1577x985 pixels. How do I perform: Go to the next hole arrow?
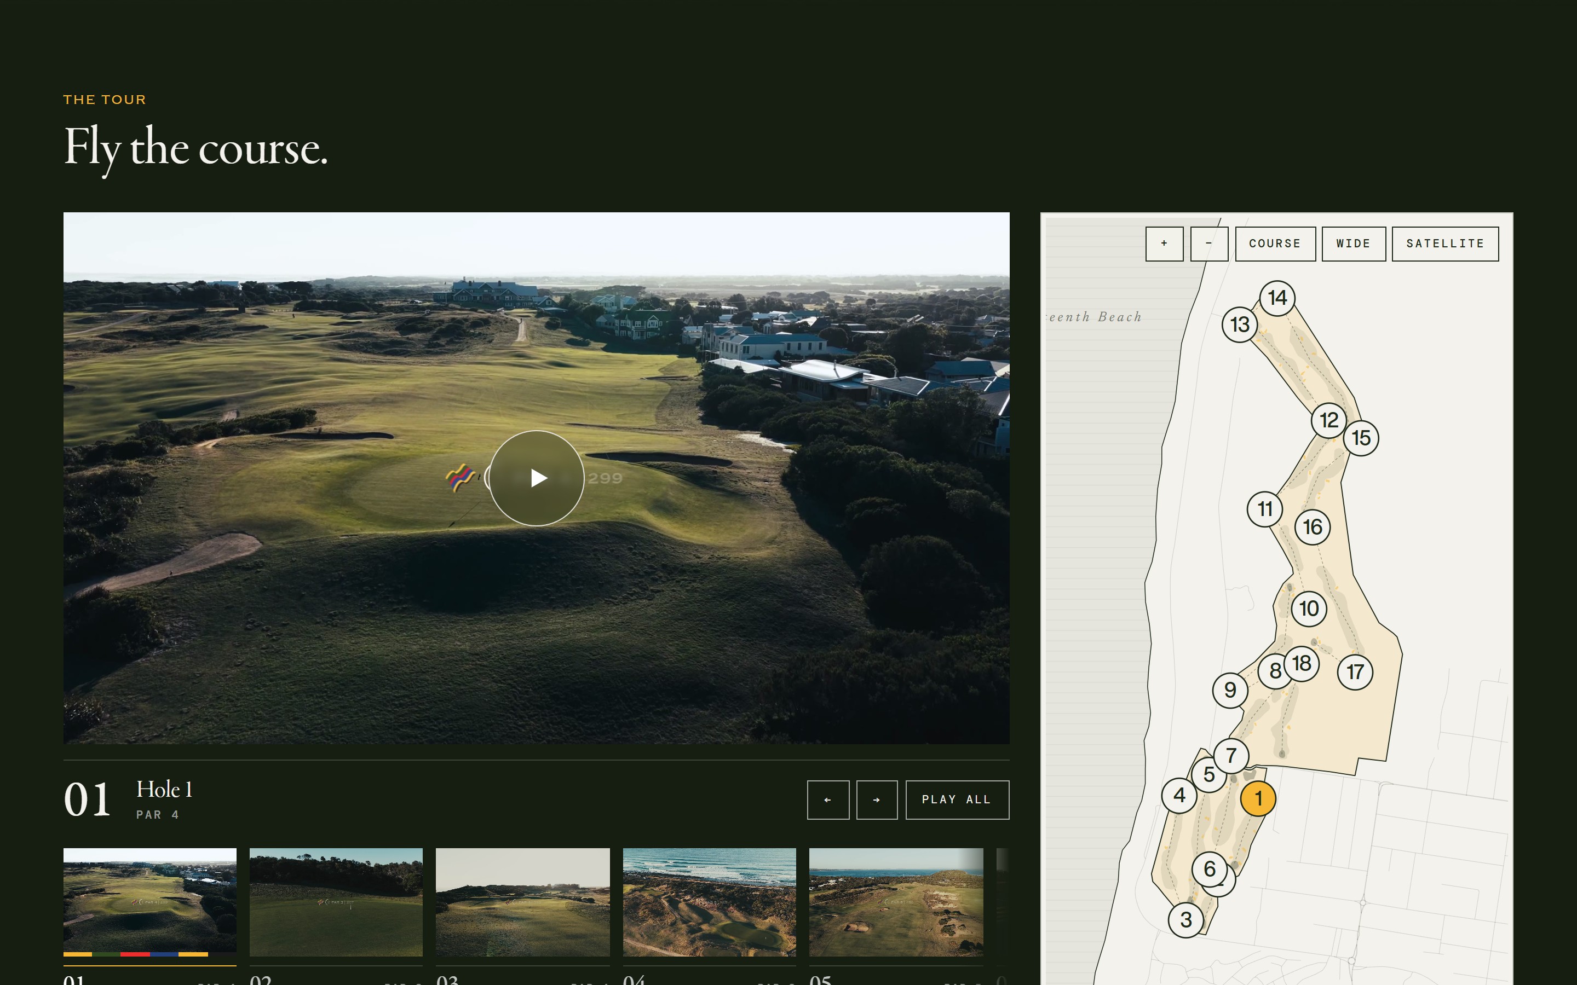coord(877,800)
